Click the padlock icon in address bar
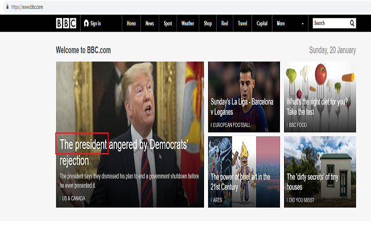Viewport: 371px width, 232px height. (8, 7)
